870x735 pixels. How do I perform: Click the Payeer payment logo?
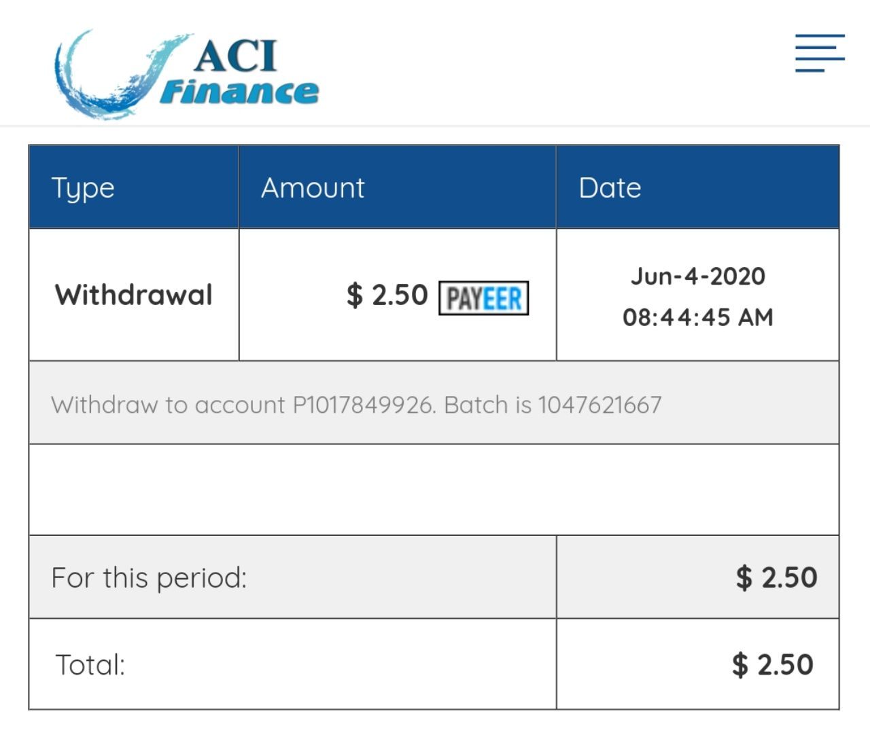483,298
